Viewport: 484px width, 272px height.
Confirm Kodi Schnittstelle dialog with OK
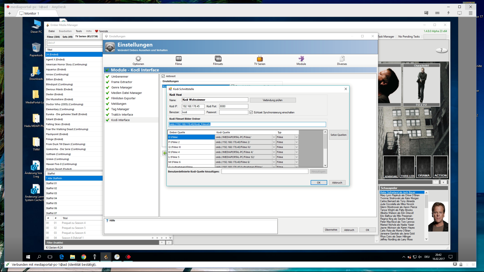coord(319,183)
